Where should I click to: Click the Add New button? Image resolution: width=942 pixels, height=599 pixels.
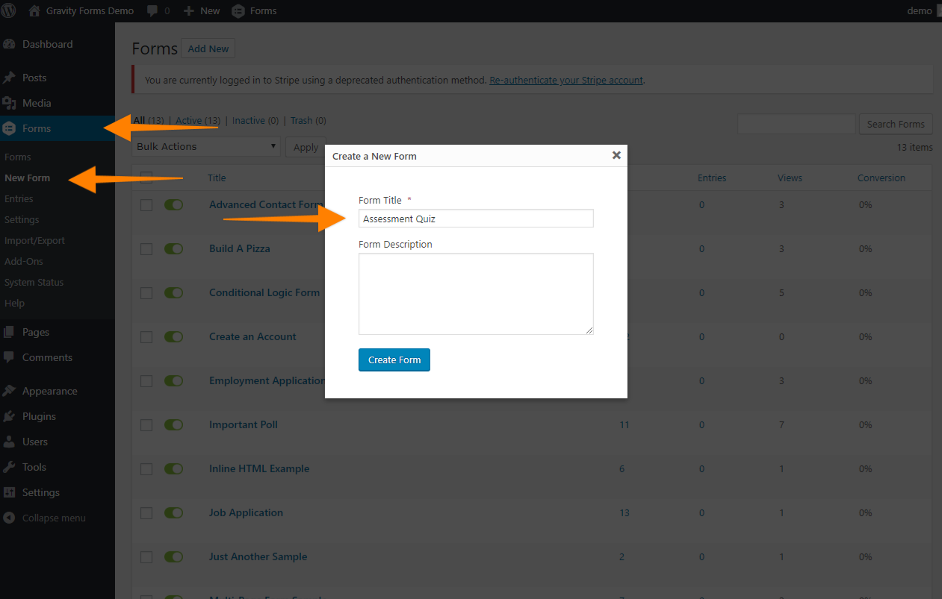click(x=208, y=48)
